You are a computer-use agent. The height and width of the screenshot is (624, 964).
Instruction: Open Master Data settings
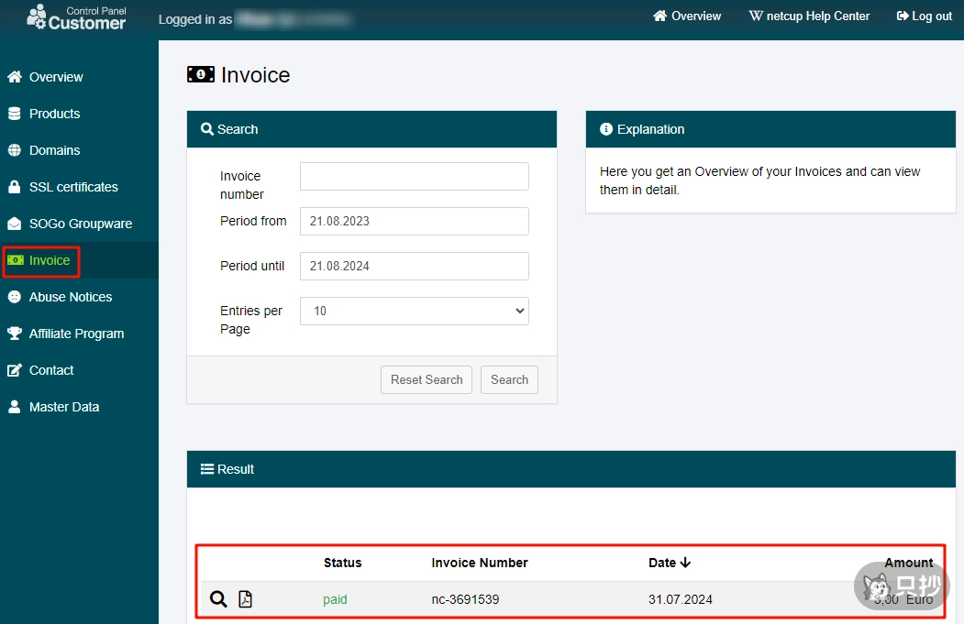coord(63,407)
